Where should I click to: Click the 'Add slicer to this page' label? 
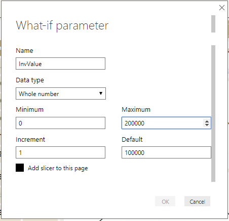click(x=58, y=168)
